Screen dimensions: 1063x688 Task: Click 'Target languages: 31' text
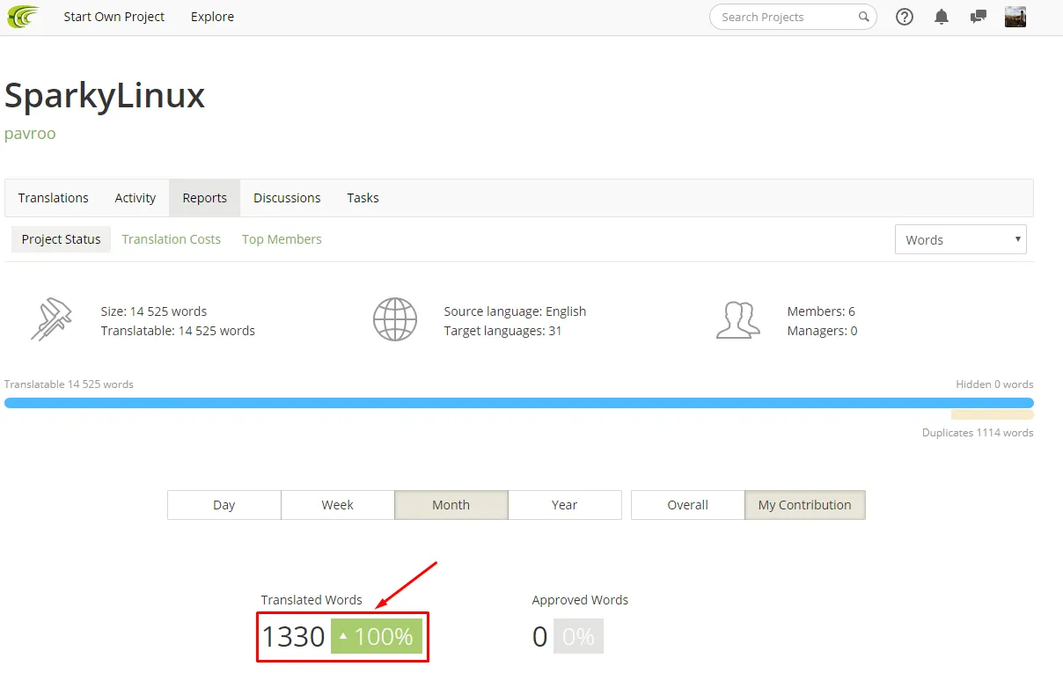(502, 331)
